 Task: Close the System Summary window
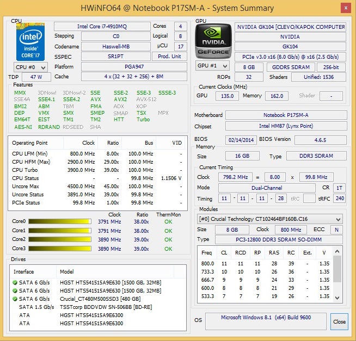(x=346, y=8)
